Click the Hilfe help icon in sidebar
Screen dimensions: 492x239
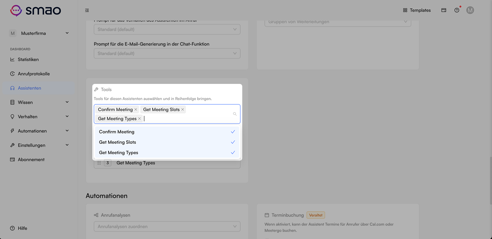click(x=12, y=228)
